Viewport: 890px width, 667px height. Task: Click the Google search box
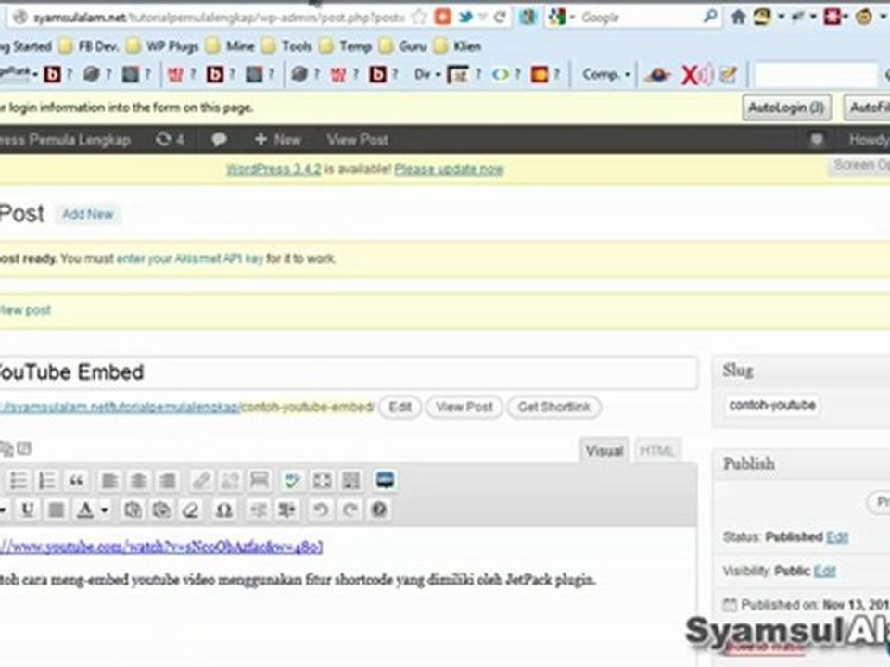pos(639,18)
